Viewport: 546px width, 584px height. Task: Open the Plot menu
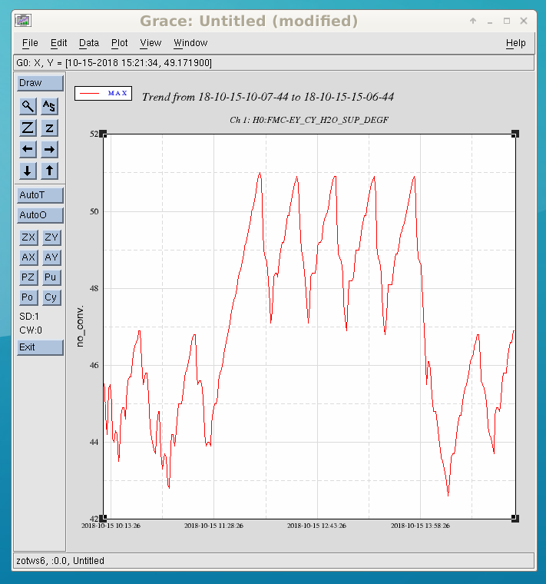click(x=120, y=43)
